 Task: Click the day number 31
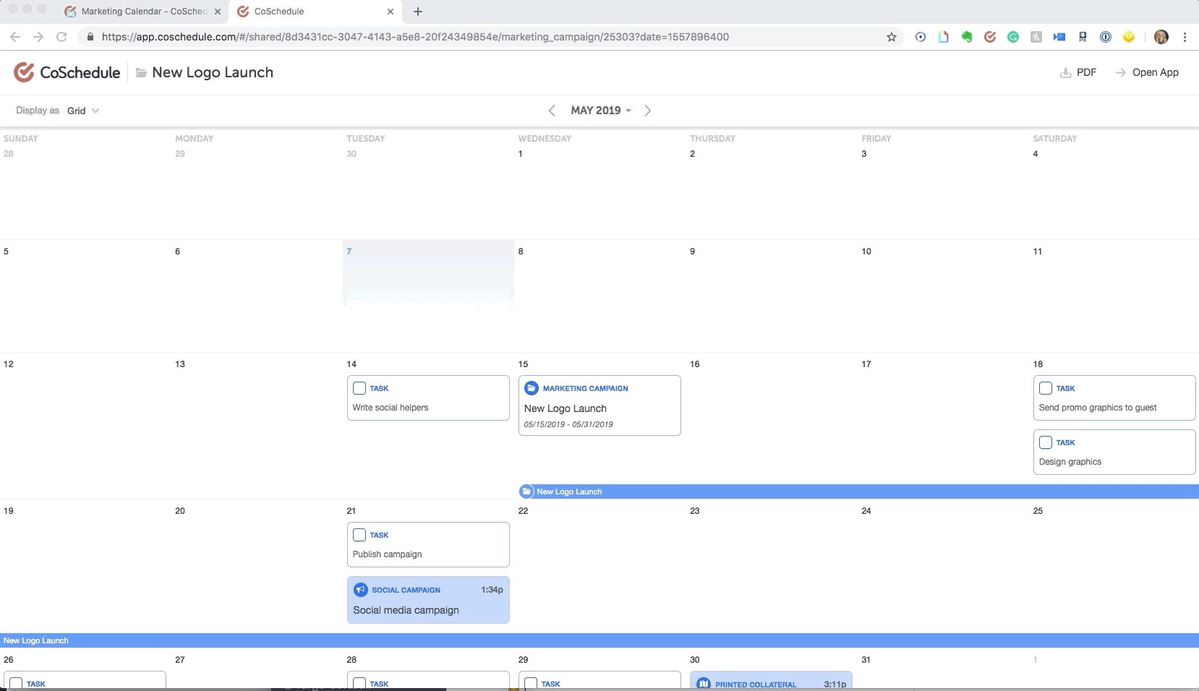tap(866, 660)
